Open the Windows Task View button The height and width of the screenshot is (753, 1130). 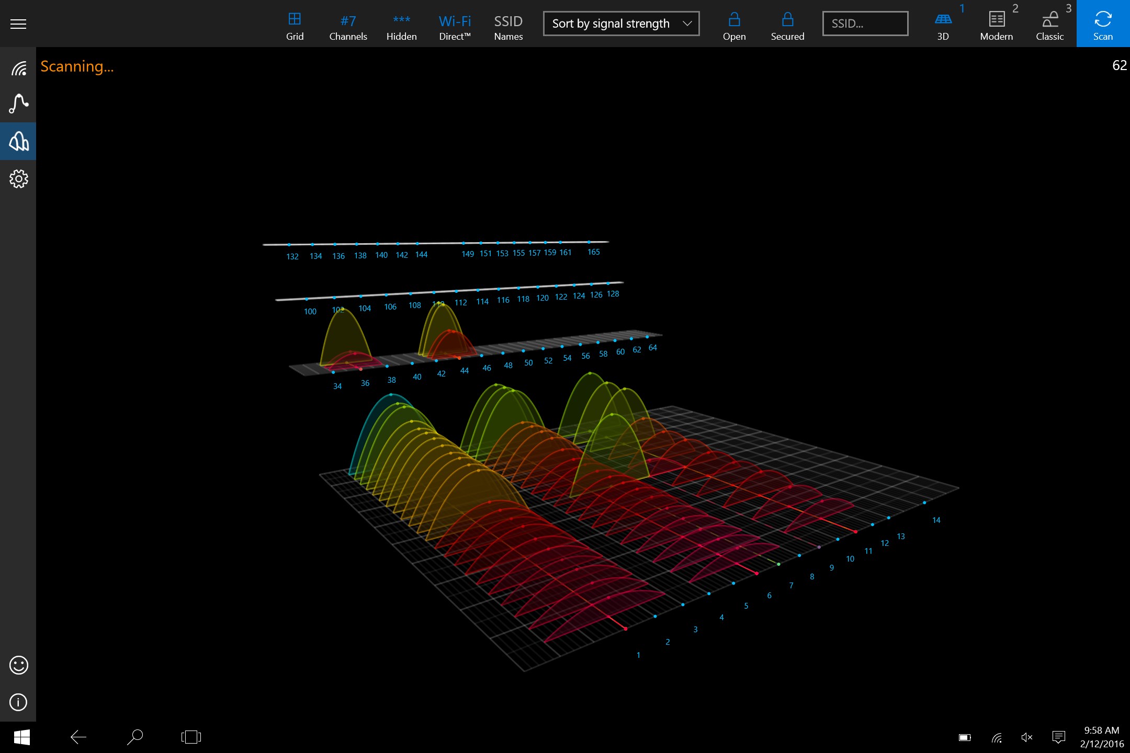coord(191,737)
